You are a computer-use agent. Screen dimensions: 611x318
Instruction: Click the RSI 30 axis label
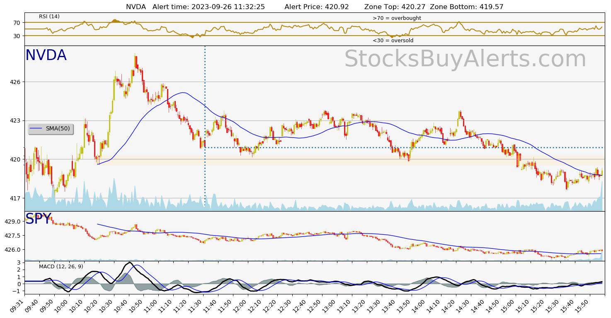pos(17,36)
